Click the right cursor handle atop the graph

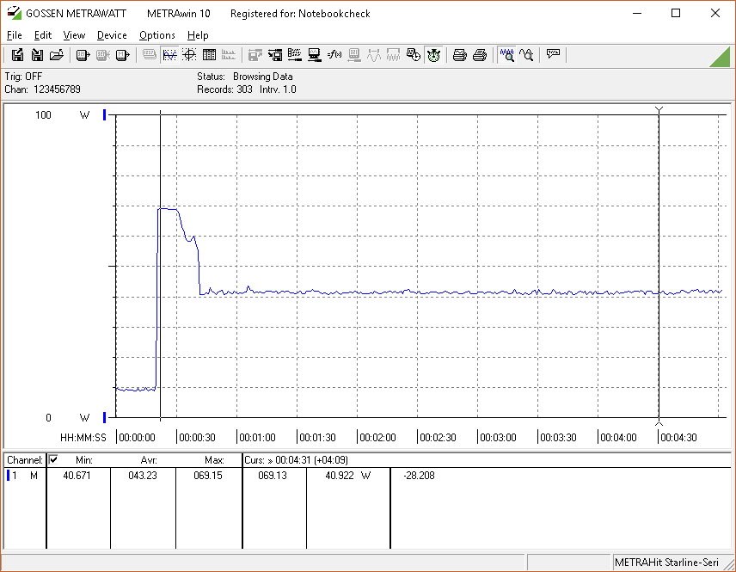[659, 110]
